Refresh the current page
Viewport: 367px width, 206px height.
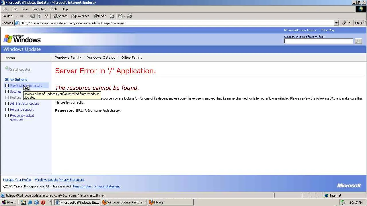[x=40, y=16]
